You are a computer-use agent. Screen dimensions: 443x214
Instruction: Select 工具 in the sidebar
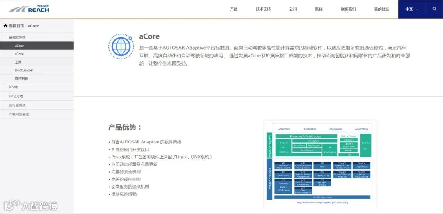[x=37, y=62]
